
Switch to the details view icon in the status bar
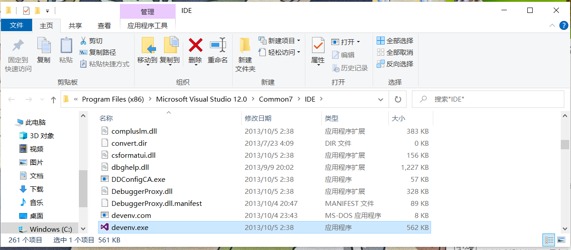click(x=549, y=240)
